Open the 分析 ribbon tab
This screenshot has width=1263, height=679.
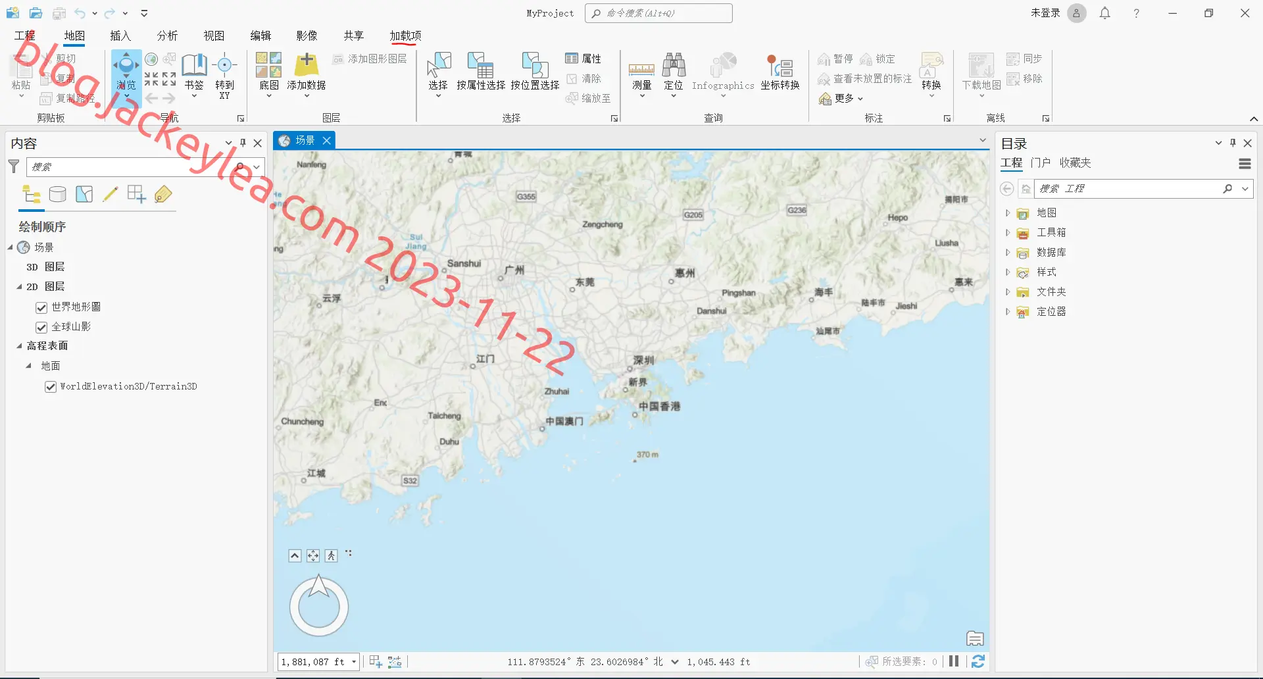167,36
